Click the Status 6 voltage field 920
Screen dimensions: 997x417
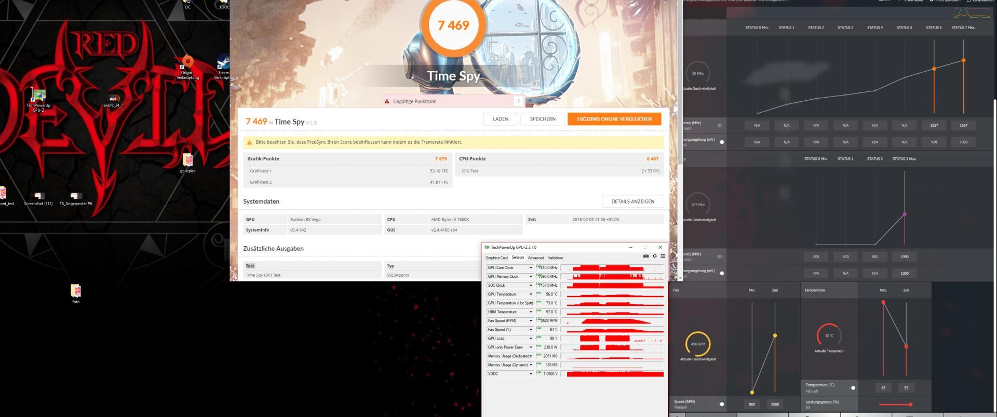(x=934, y=142)
